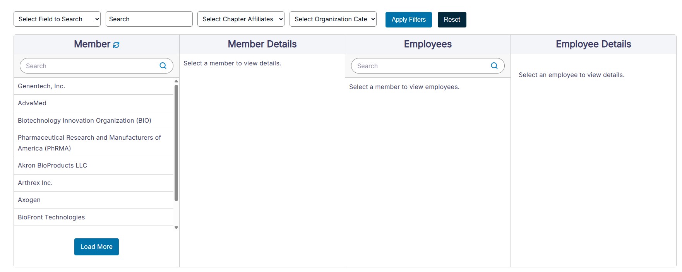Select Akron BioProducts LLC member
The width and height of the screenshot is (682, 272).
pos(52,166)
